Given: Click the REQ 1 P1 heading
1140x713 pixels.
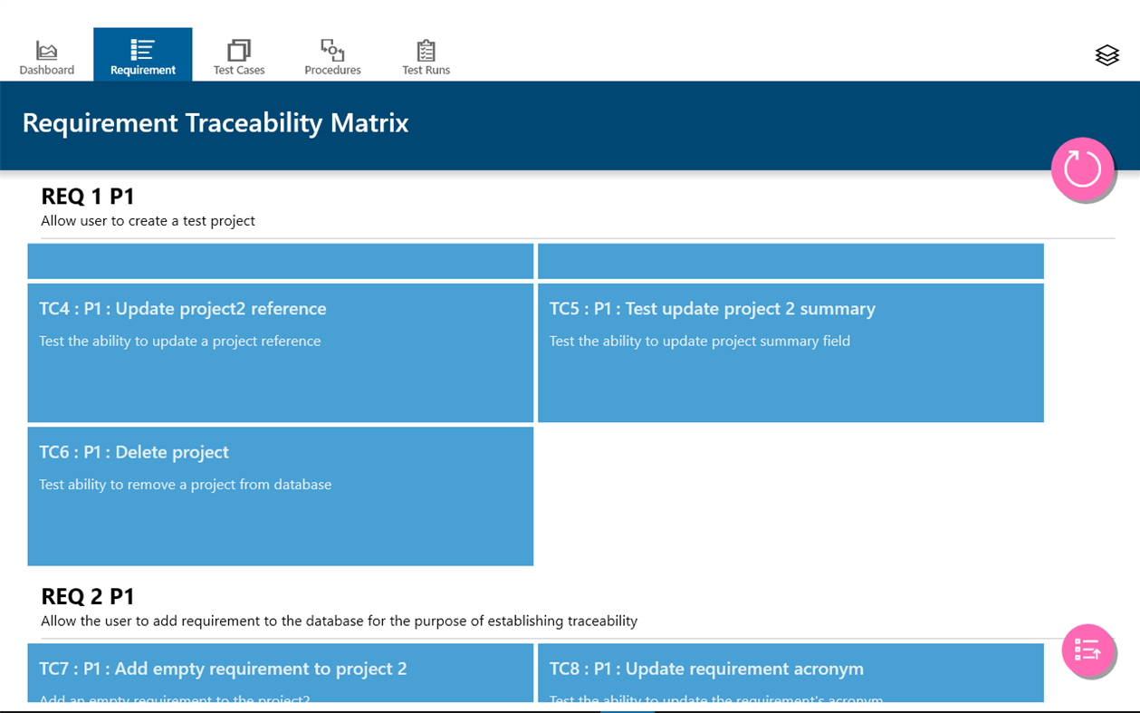Looking at the screenshot, I should coord(88,196).
